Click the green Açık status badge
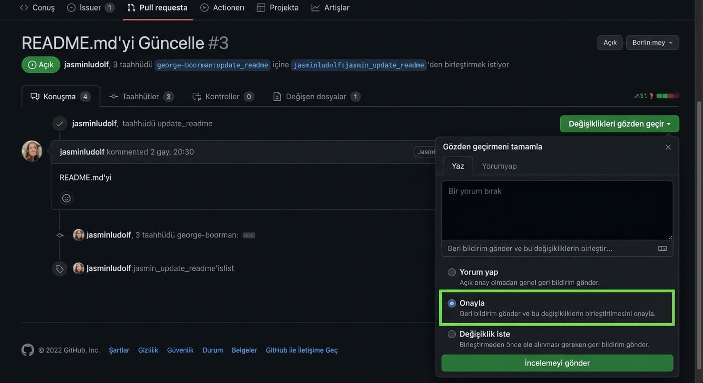 pyautogui.click(x=41, y=65)
